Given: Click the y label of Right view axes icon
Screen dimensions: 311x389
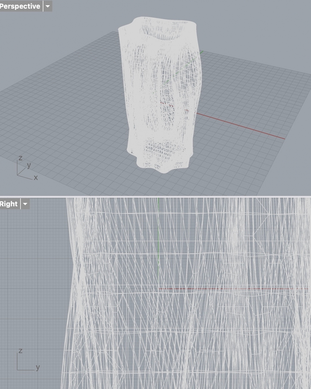Looking at the screenshot, I should pos(38,367).
